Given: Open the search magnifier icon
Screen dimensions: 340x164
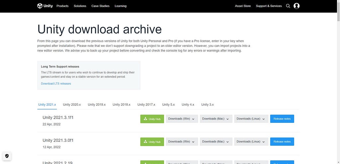Looking at the screenshot, I should tap(288, 6).
